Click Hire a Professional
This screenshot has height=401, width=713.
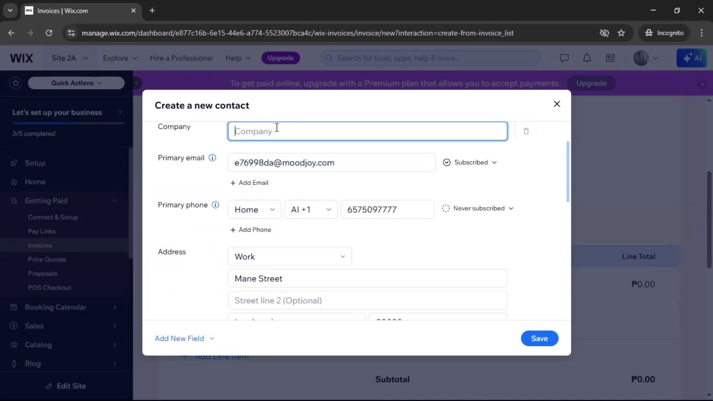coord(181,58)
